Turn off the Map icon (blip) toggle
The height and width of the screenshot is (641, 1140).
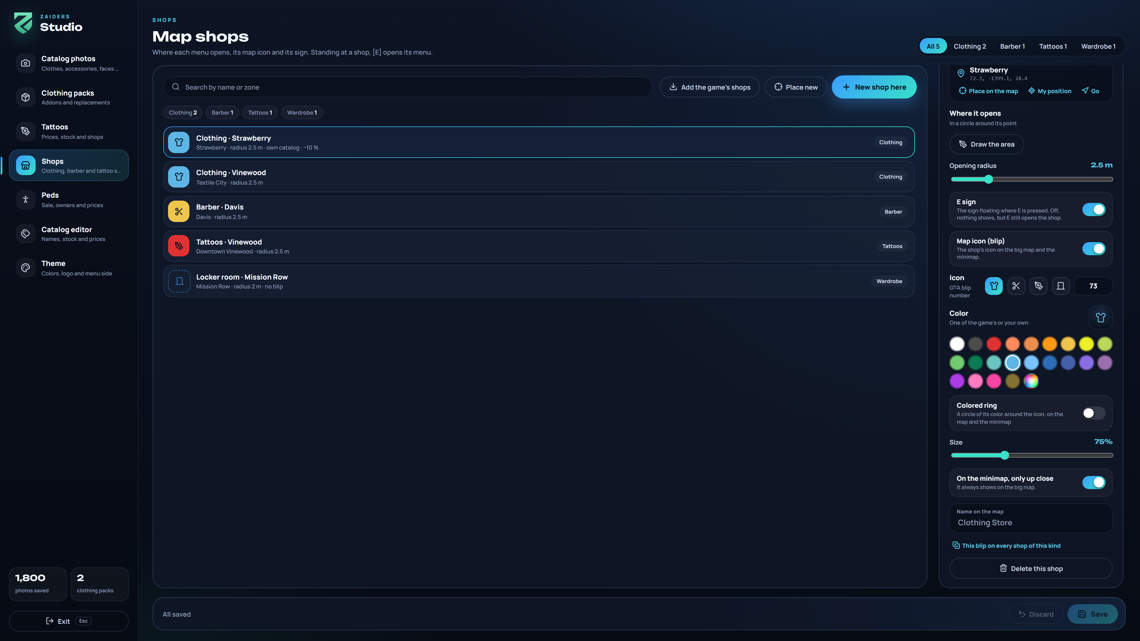click(x=1093, y=248)
